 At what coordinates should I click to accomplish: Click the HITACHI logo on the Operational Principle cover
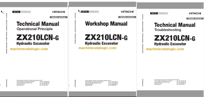coord(58,12)
